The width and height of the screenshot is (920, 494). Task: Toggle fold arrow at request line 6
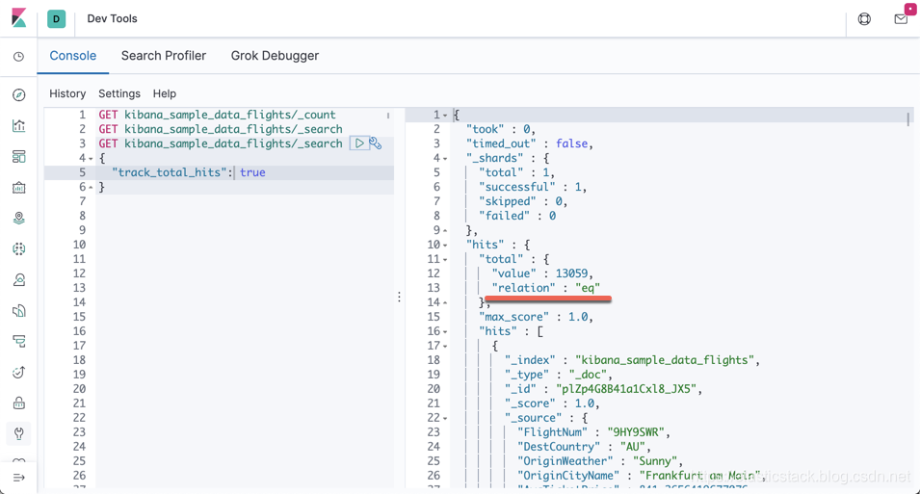tap(91, 187)
